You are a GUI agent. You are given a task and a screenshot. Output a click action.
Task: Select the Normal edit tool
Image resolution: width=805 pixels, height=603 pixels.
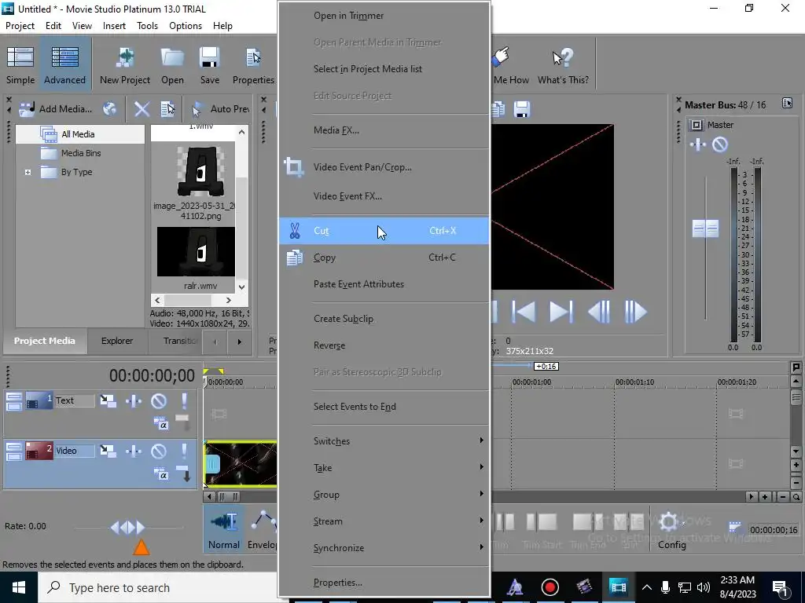224,529
